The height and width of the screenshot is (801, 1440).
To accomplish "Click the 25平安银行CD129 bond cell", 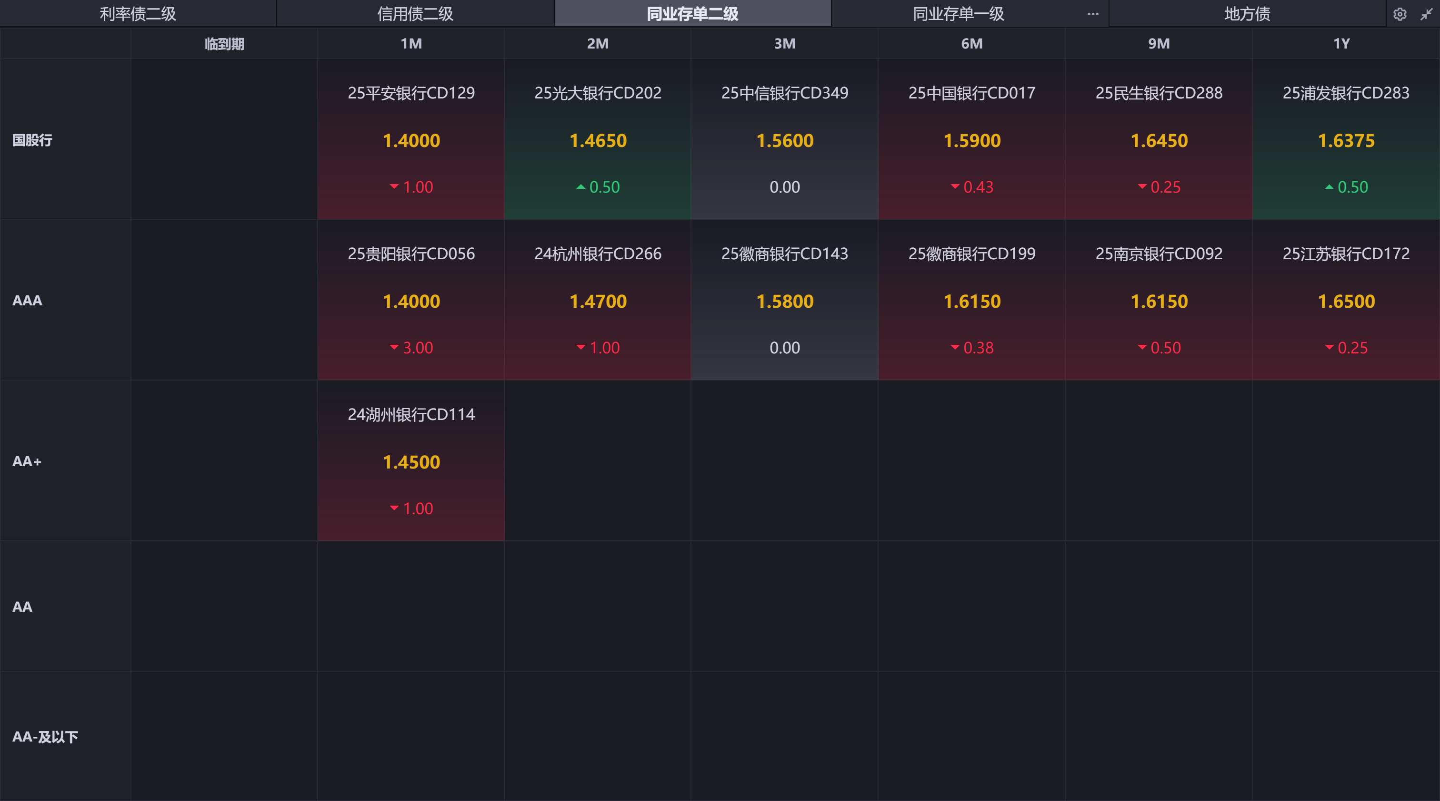I will click(x=411, y=139).
